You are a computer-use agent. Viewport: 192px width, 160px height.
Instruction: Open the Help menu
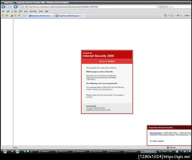pos(46,11)
